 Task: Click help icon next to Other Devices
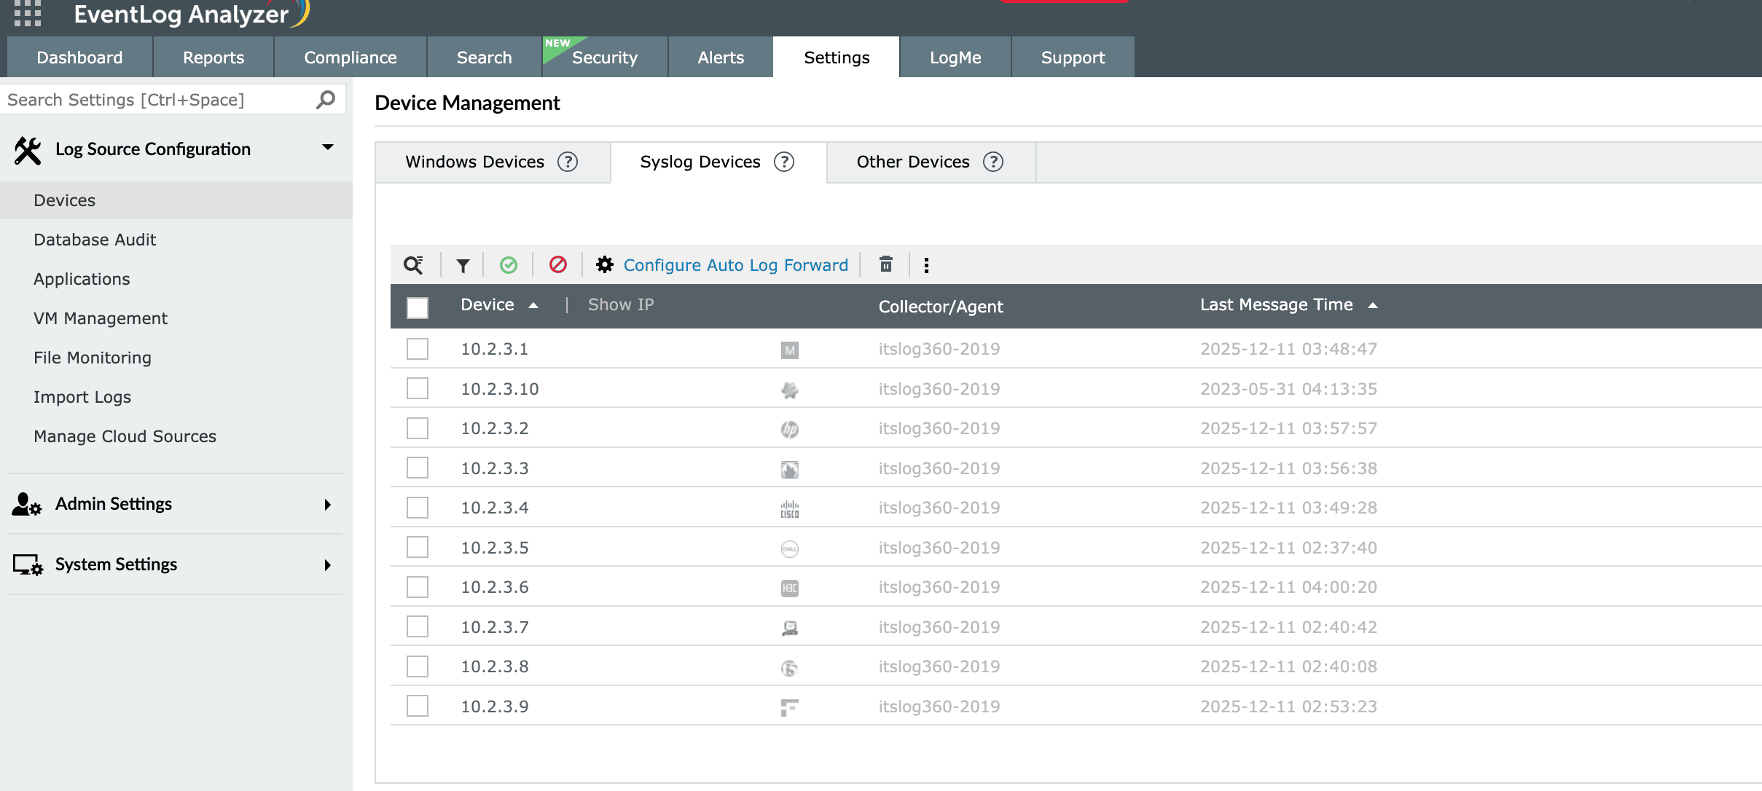click(993, 162)
